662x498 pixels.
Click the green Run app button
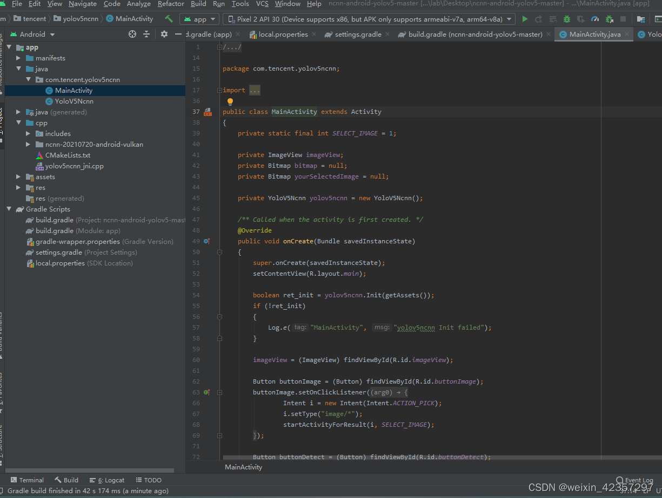524,19
